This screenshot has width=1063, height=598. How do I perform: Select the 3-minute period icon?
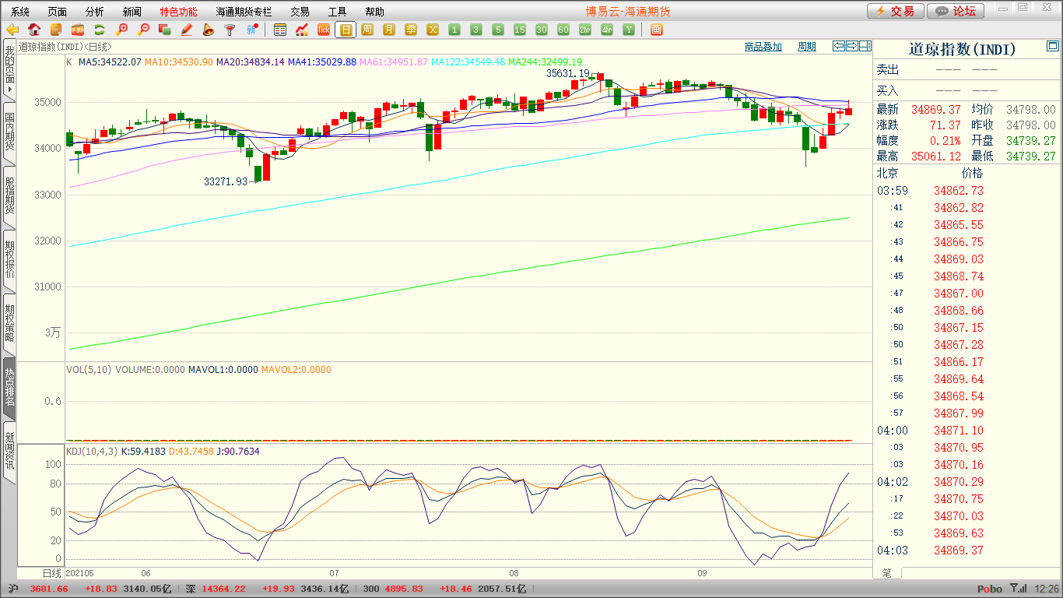coord(476,30)
